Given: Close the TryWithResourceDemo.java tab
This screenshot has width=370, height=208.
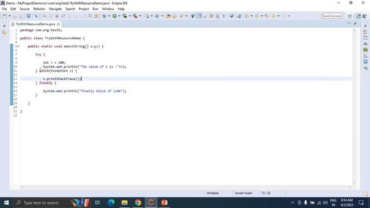Looking at the screenshot, I should point(58,24).
